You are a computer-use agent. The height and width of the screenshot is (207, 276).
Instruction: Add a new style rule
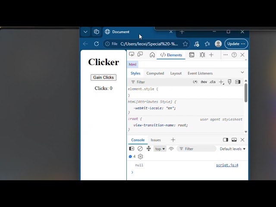221,82
